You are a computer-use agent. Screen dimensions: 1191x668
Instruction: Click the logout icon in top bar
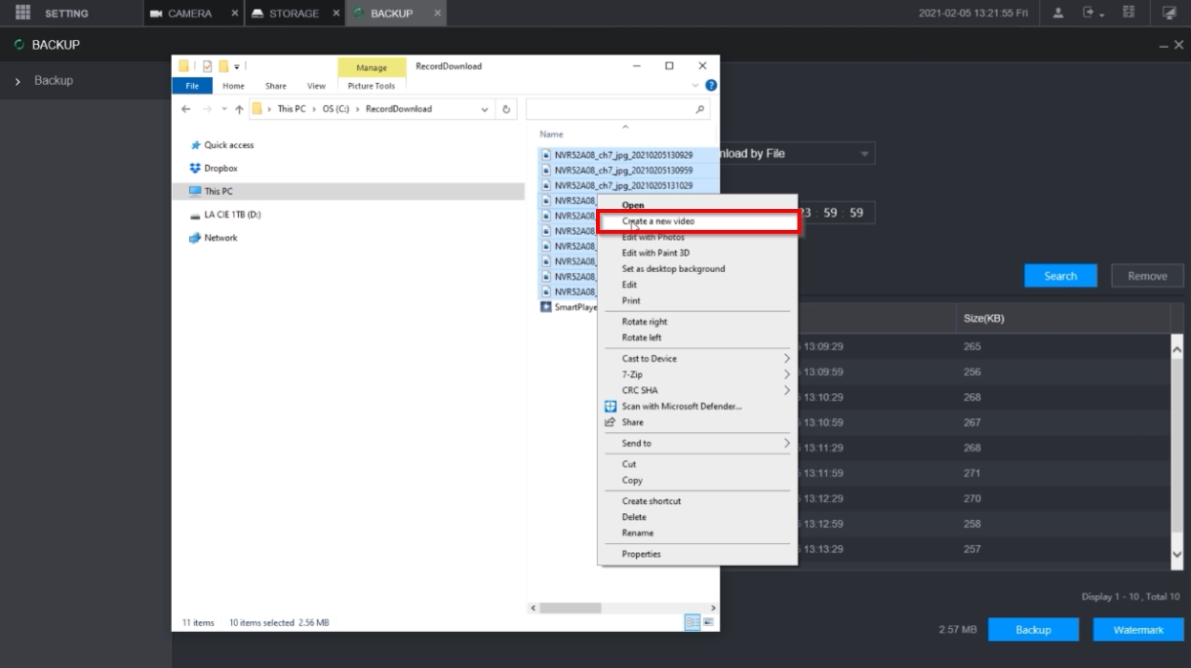click(1089, 12)
